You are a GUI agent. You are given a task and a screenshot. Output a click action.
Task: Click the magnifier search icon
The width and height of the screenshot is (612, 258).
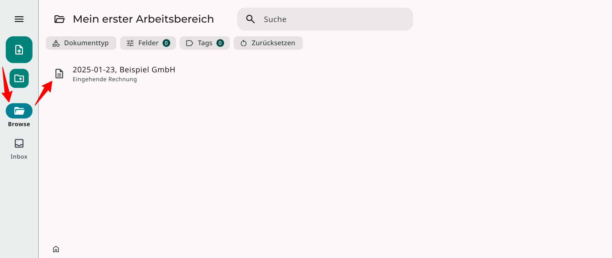click(x=251, y=19)
